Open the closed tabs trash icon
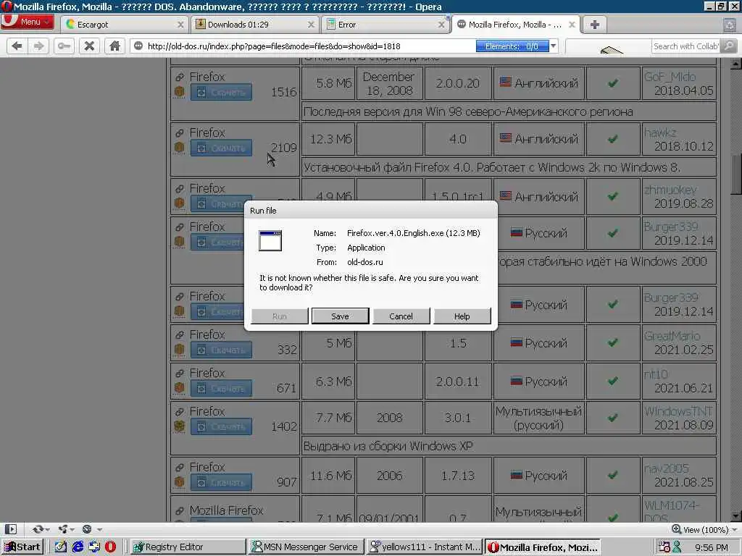The image size is (742, 556). [730, 25]
